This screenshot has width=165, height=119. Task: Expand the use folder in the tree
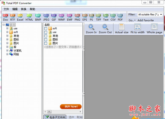click(7, 28)
